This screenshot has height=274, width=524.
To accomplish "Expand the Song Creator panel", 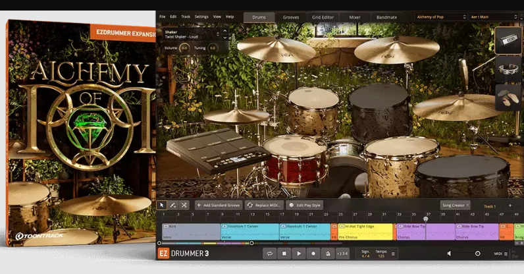I will [455, 205].
